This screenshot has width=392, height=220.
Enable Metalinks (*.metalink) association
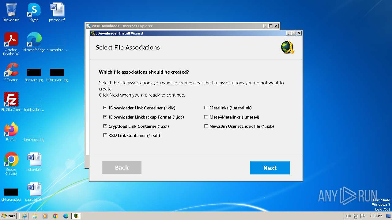point(206,108)
